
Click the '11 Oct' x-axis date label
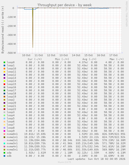tap(39, 55)
